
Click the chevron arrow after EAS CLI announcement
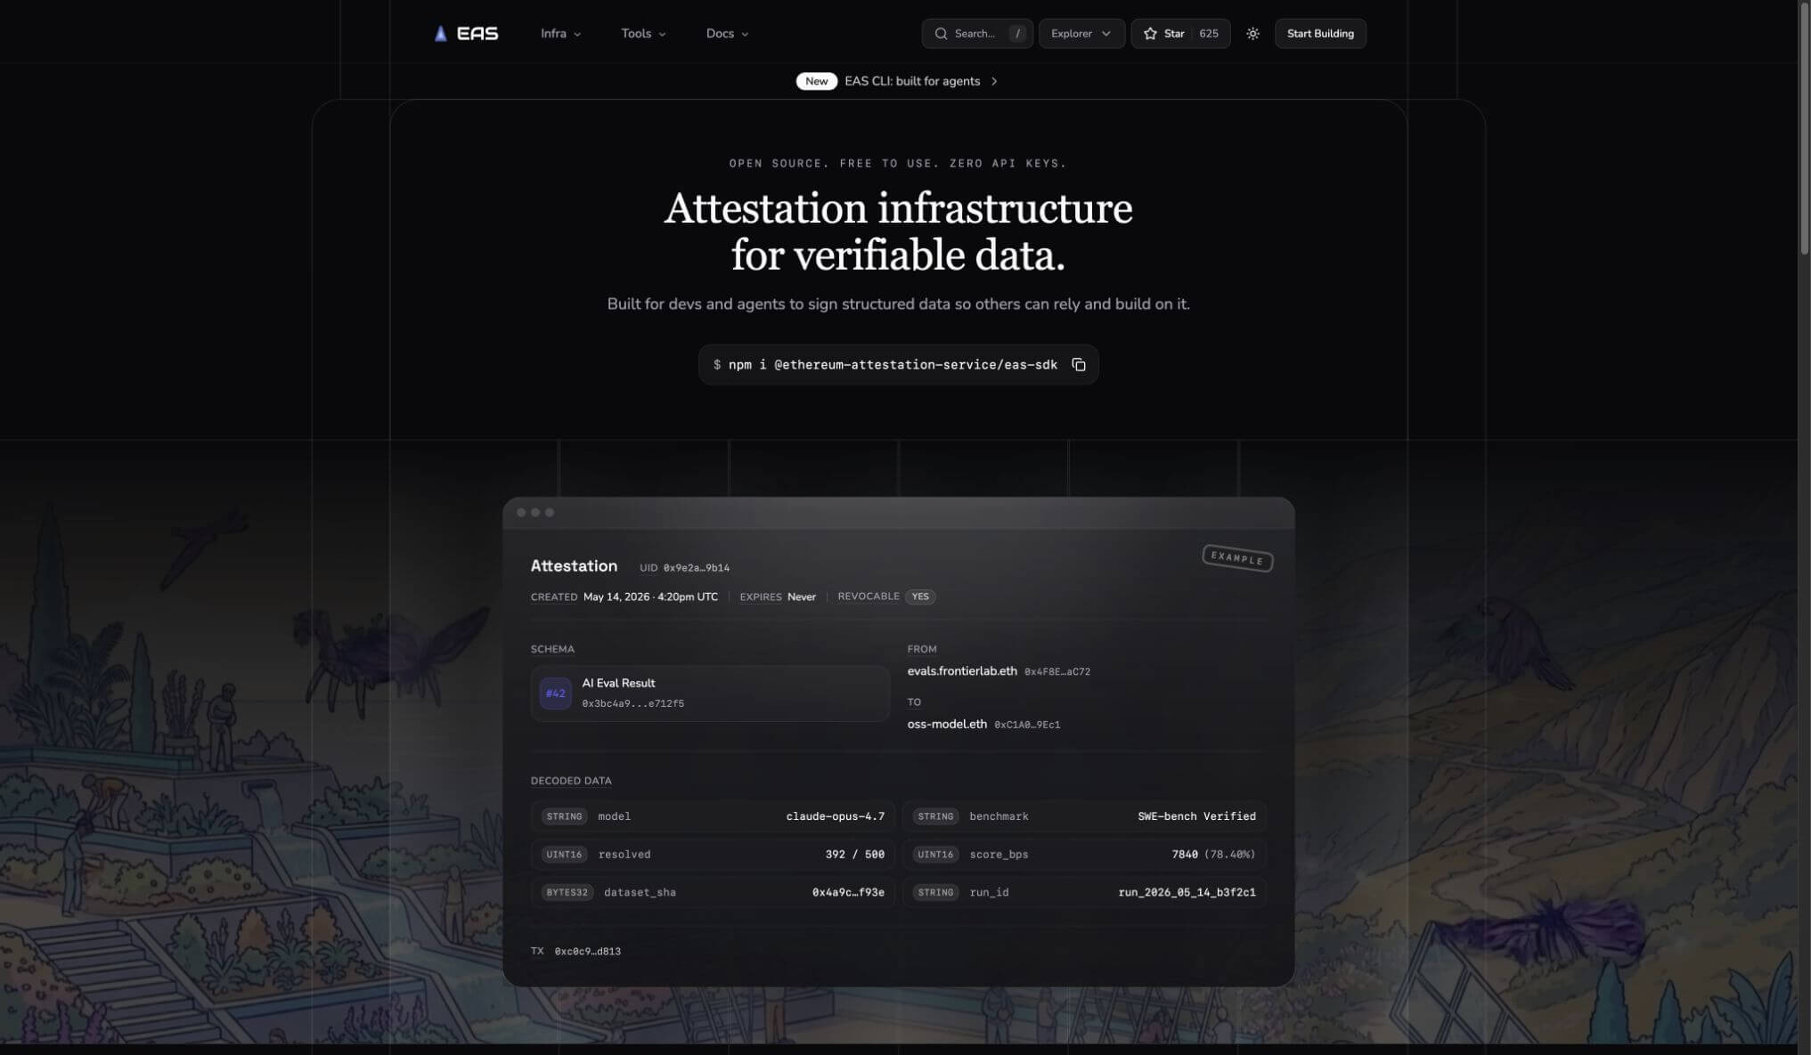tap(994, 81)
